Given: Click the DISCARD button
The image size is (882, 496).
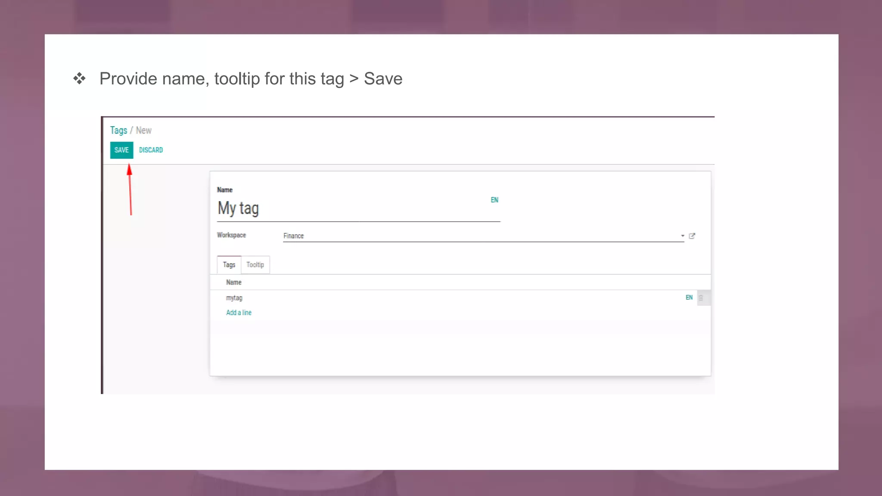Looking at the screenshot, I should coord(151,150).
